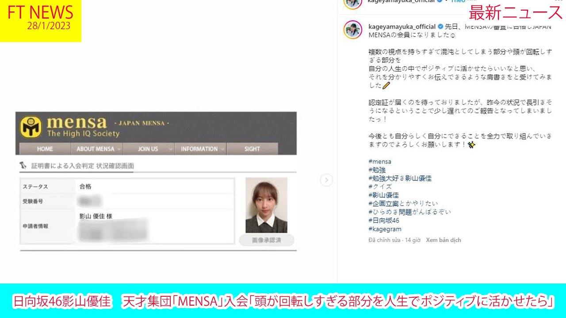
Task: Click Xem bản dịch to translate caption
Action: click(x=444, y=240)
